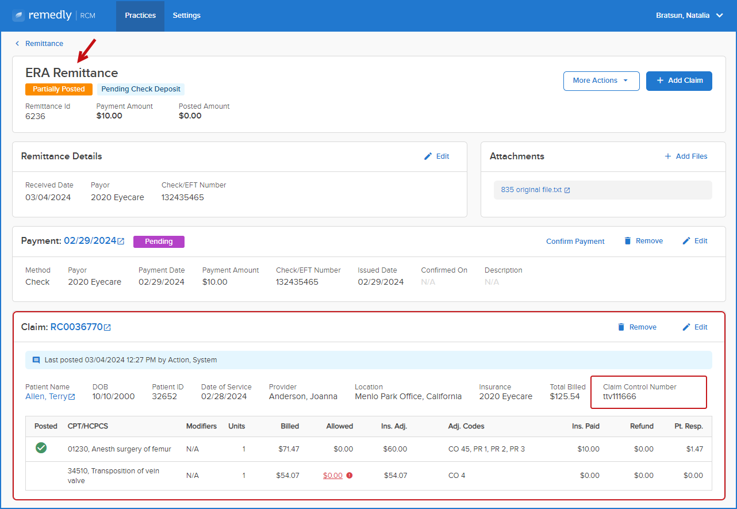Click the red error icon beside Allowed $0.00

(350, 476)
